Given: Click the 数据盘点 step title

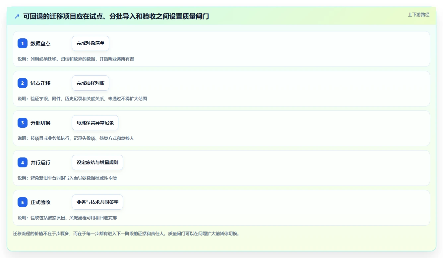Looking at the screenshot, I should click(40, 43).
